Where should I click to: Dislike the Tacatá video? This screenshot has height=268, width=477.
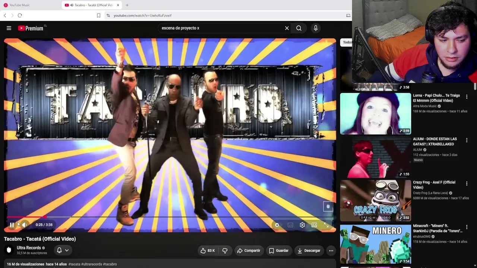point(225,251)
